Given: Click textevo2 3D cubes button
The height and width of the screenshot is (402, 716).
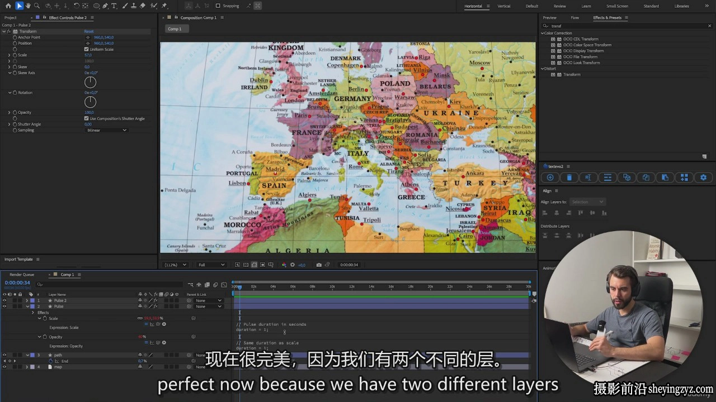Looking at the screenshot, I should point(626,178).
